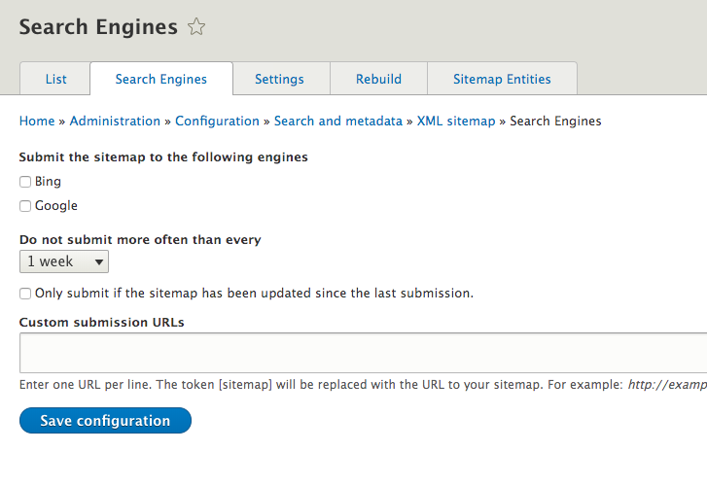Open the '1 week' frequency dropdown

(x=64, y=261)
